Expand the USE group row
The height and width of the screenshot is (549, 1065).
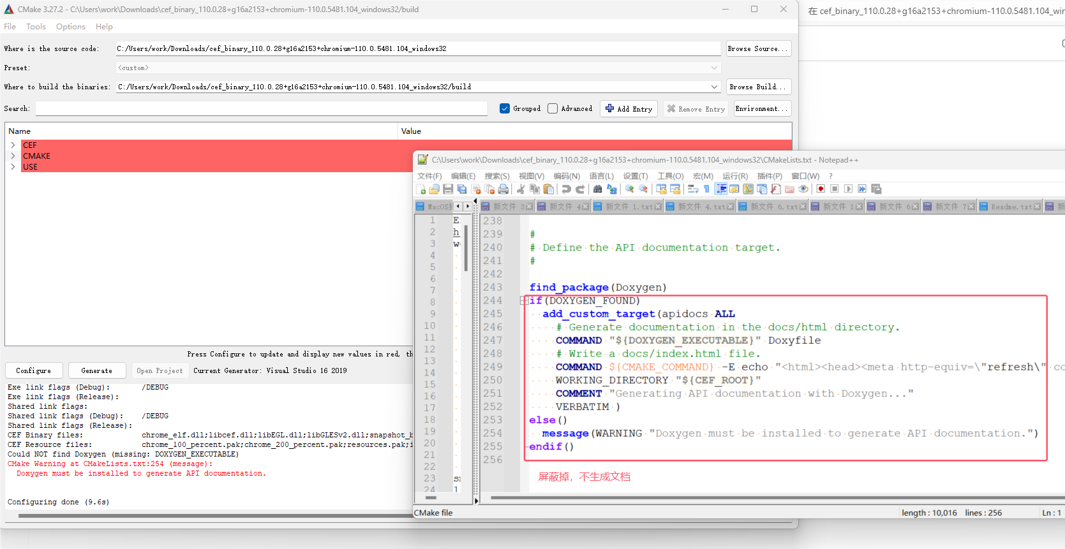coord(13,167)
